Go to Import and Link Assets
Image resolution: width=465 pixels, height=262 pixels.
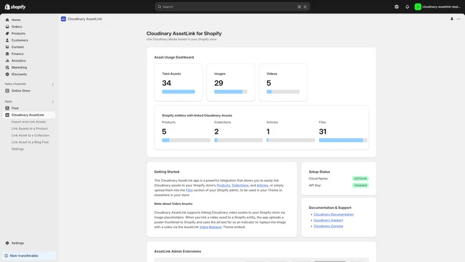pos(28,122)
